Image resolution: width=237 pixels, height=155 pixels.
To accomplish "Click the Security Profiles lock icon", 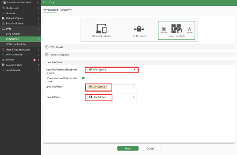I will point(3,24).
